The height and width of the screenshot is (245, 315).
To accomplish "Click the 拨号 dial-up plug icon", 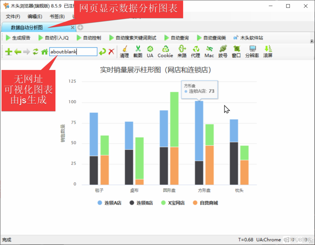I will click(223, 51).
